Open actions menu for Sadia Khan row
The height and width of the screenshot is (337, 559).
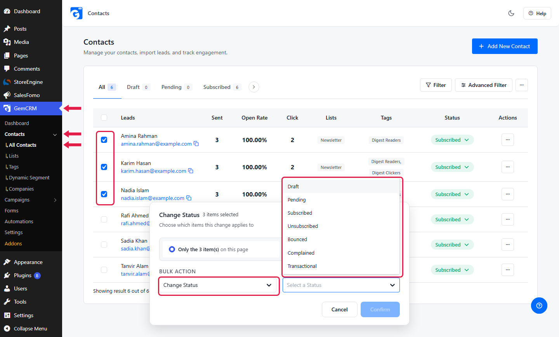pos(508,245)
